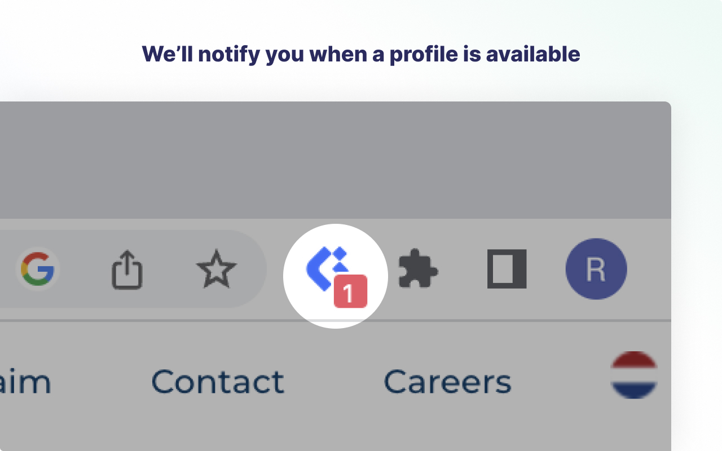This screenshot has width=722, height=451.
Task: Click the Google icon in the address bar
Action: [38, 269]
